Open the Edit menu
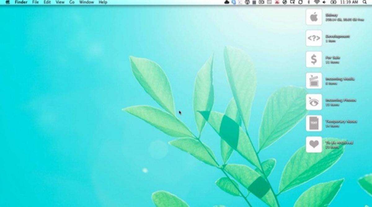The width and height of the screenshot is (372, 207). [x=47, y=2]
